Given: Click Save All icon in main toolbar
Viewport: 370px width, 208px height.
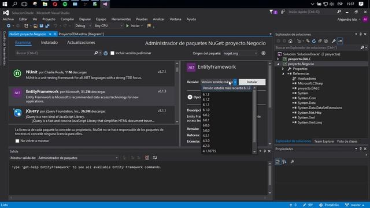Looking at the screenshot, I should click(x=47, y=25).
